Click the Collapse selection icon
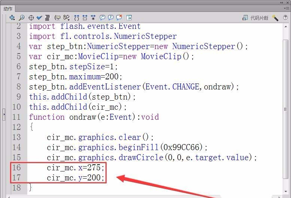 click(85, 18)
